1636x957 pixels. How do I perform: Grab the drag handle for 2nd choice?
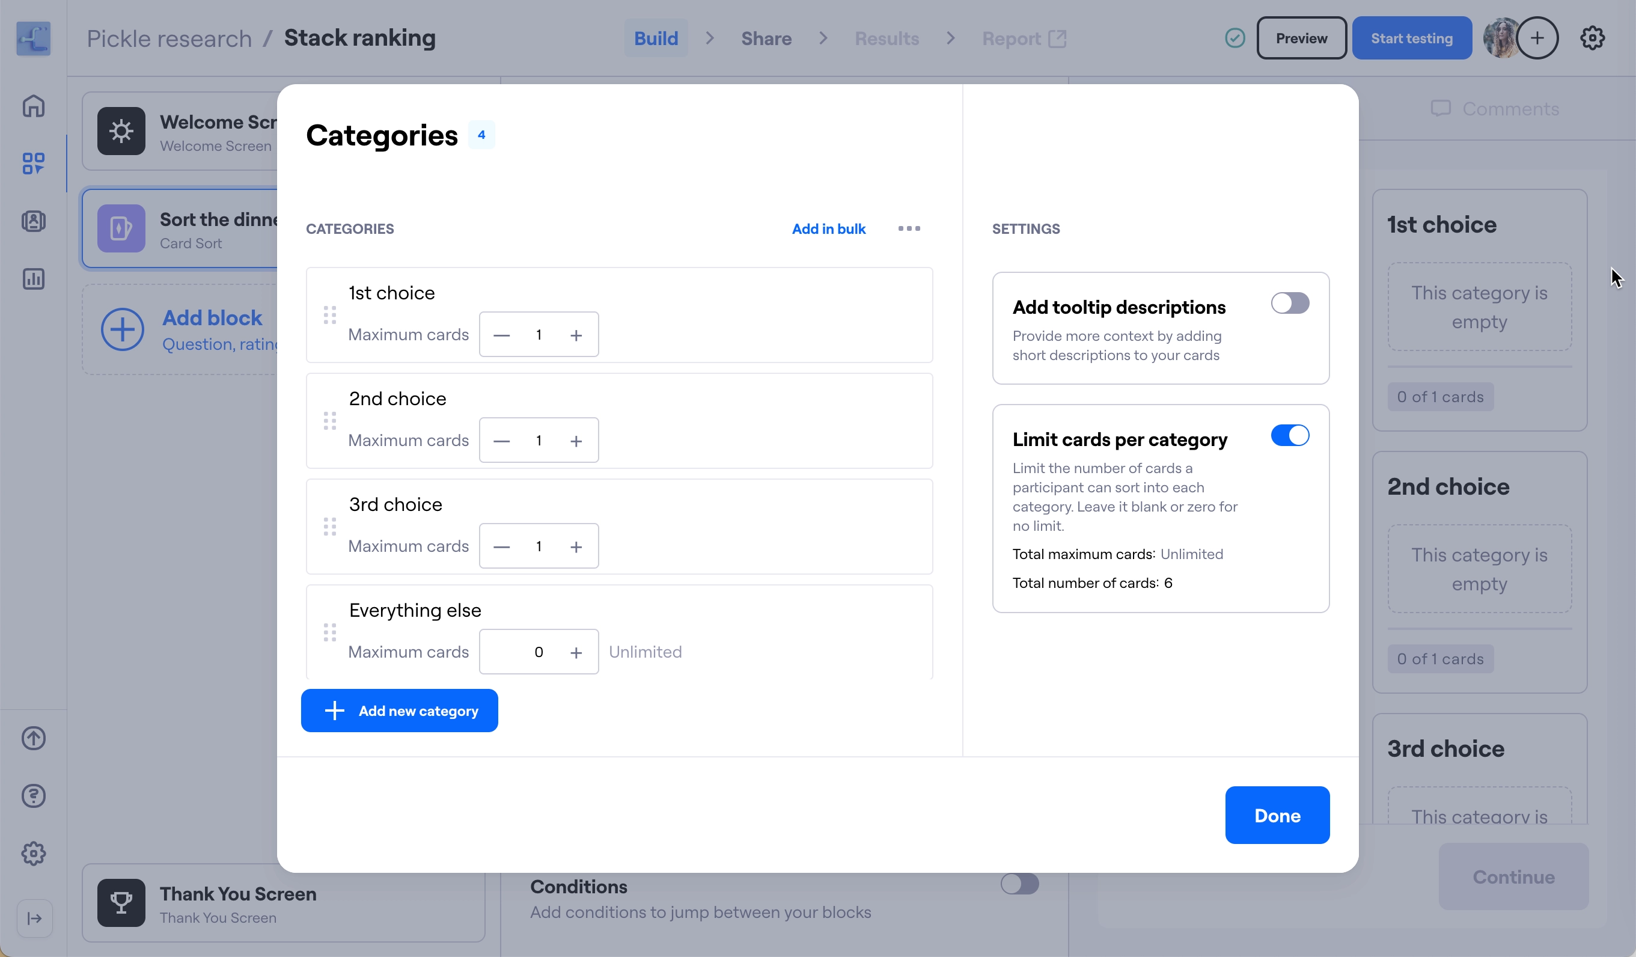[x=330, y=421]
